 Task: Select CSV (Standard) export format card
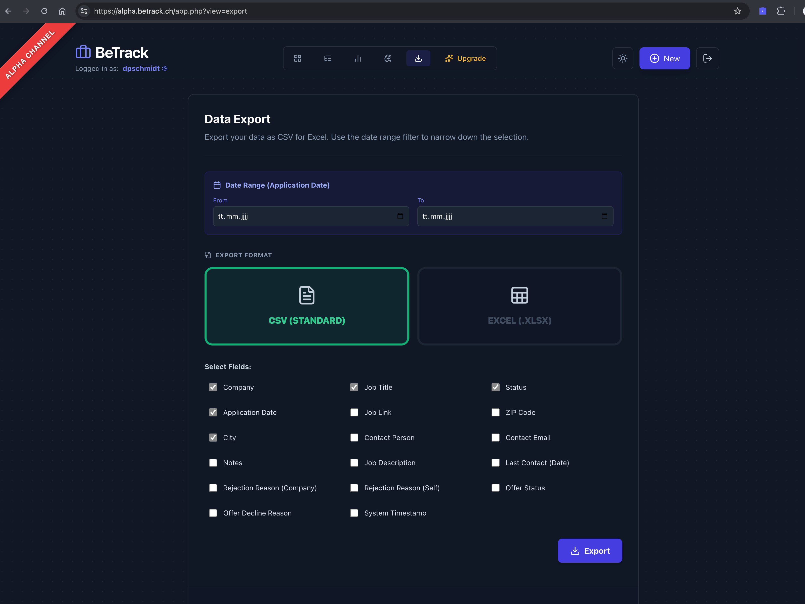point(307,306)
